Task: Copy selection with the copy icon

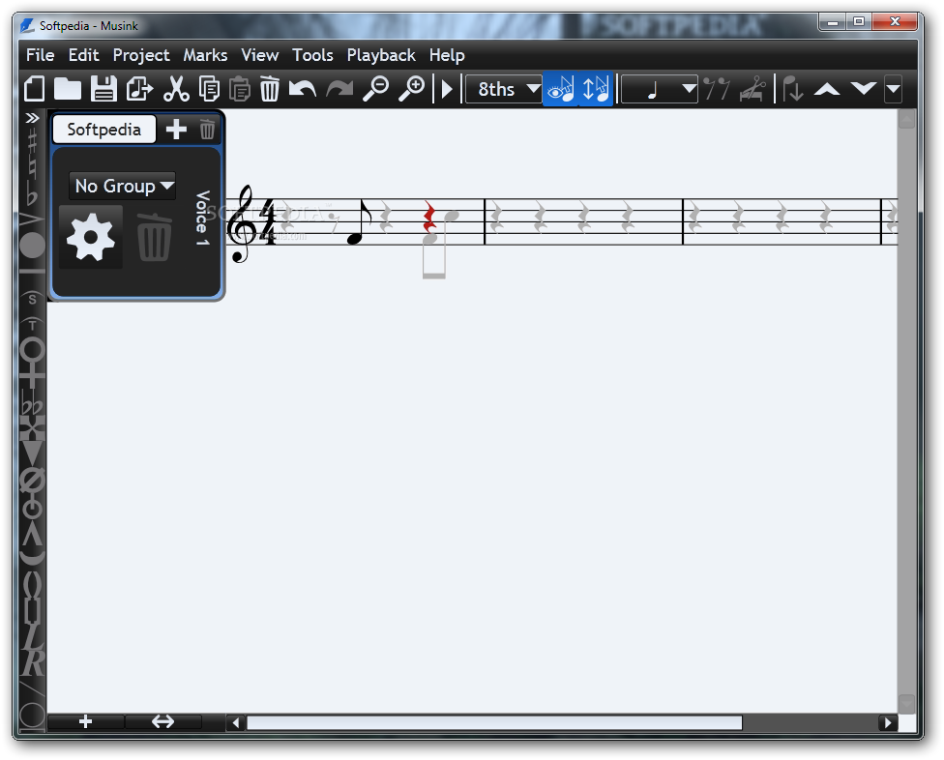Action: [x=209, y=89]
